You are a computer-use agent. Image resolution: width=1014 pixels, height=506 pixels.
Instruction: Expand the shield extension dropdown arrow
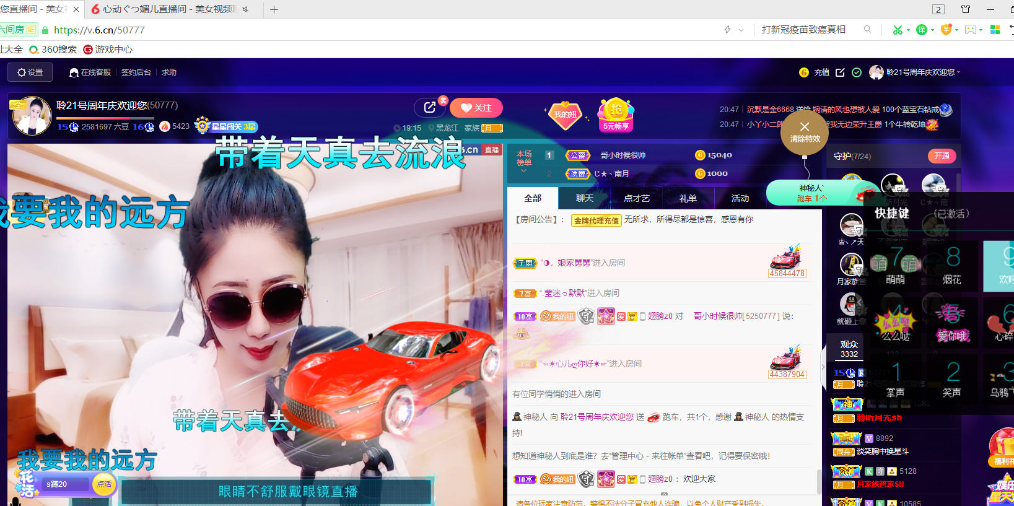tap(956, 30)
